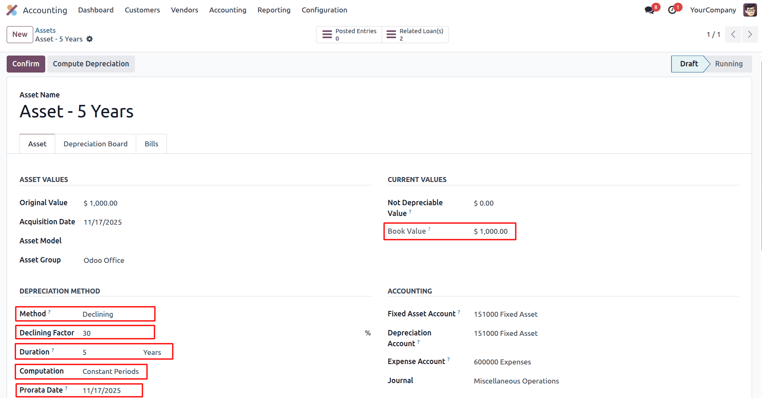
Task: Navigate to the previous record arrow
Action: tap(733, 34)
